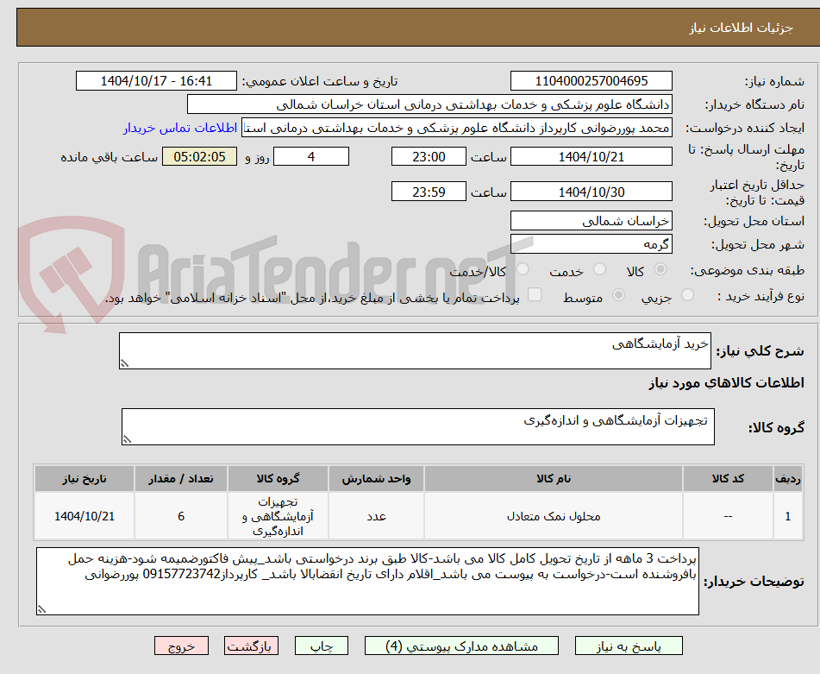
Task: Click the محلول نمک متعادل table cell
Action: (554, 516)
